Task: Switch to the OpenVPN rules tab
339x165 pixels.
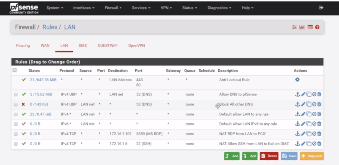Action: click(x=136, y=46)
